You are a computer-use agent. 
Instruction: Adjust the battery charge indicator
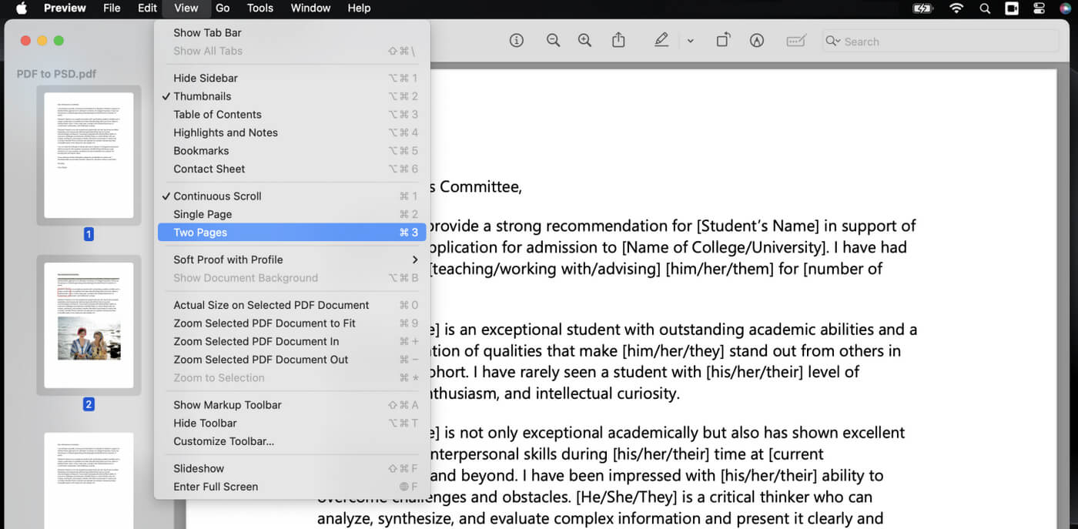point(922,8)
